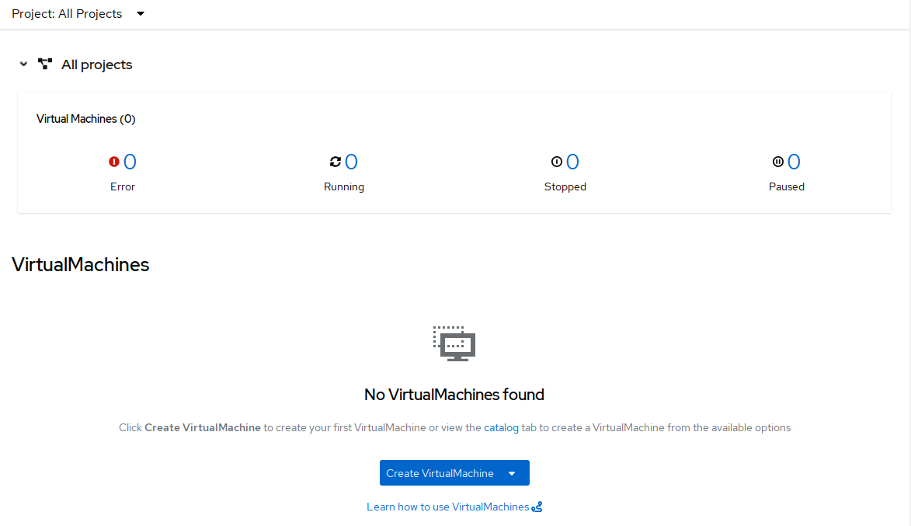
Task: Click the project tree icon beside All projects
Action: click(45, 64)
